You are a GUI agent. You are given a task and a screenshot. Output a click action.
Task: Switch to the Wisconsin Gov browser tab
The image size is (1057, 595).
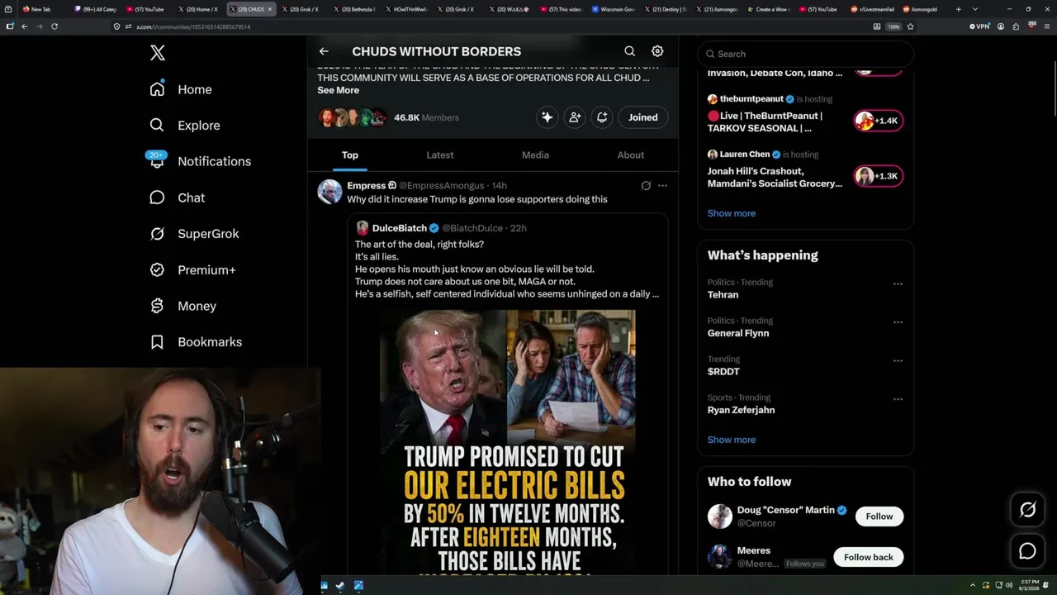point(614,9)
